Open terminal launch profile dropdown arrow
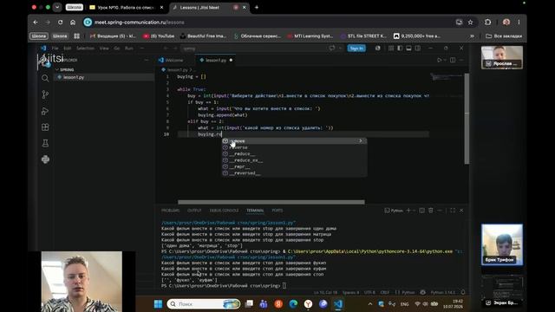The height and width of the screenshot is (312, 555). tap(414, 211)
